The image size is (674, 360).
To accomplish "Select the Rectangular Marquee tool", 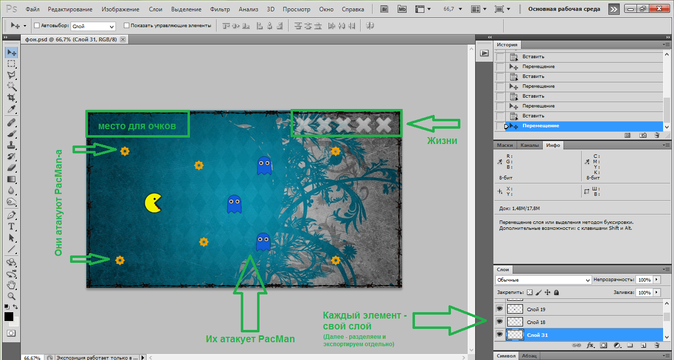I will pyautogui.click(x=11, y=64).
